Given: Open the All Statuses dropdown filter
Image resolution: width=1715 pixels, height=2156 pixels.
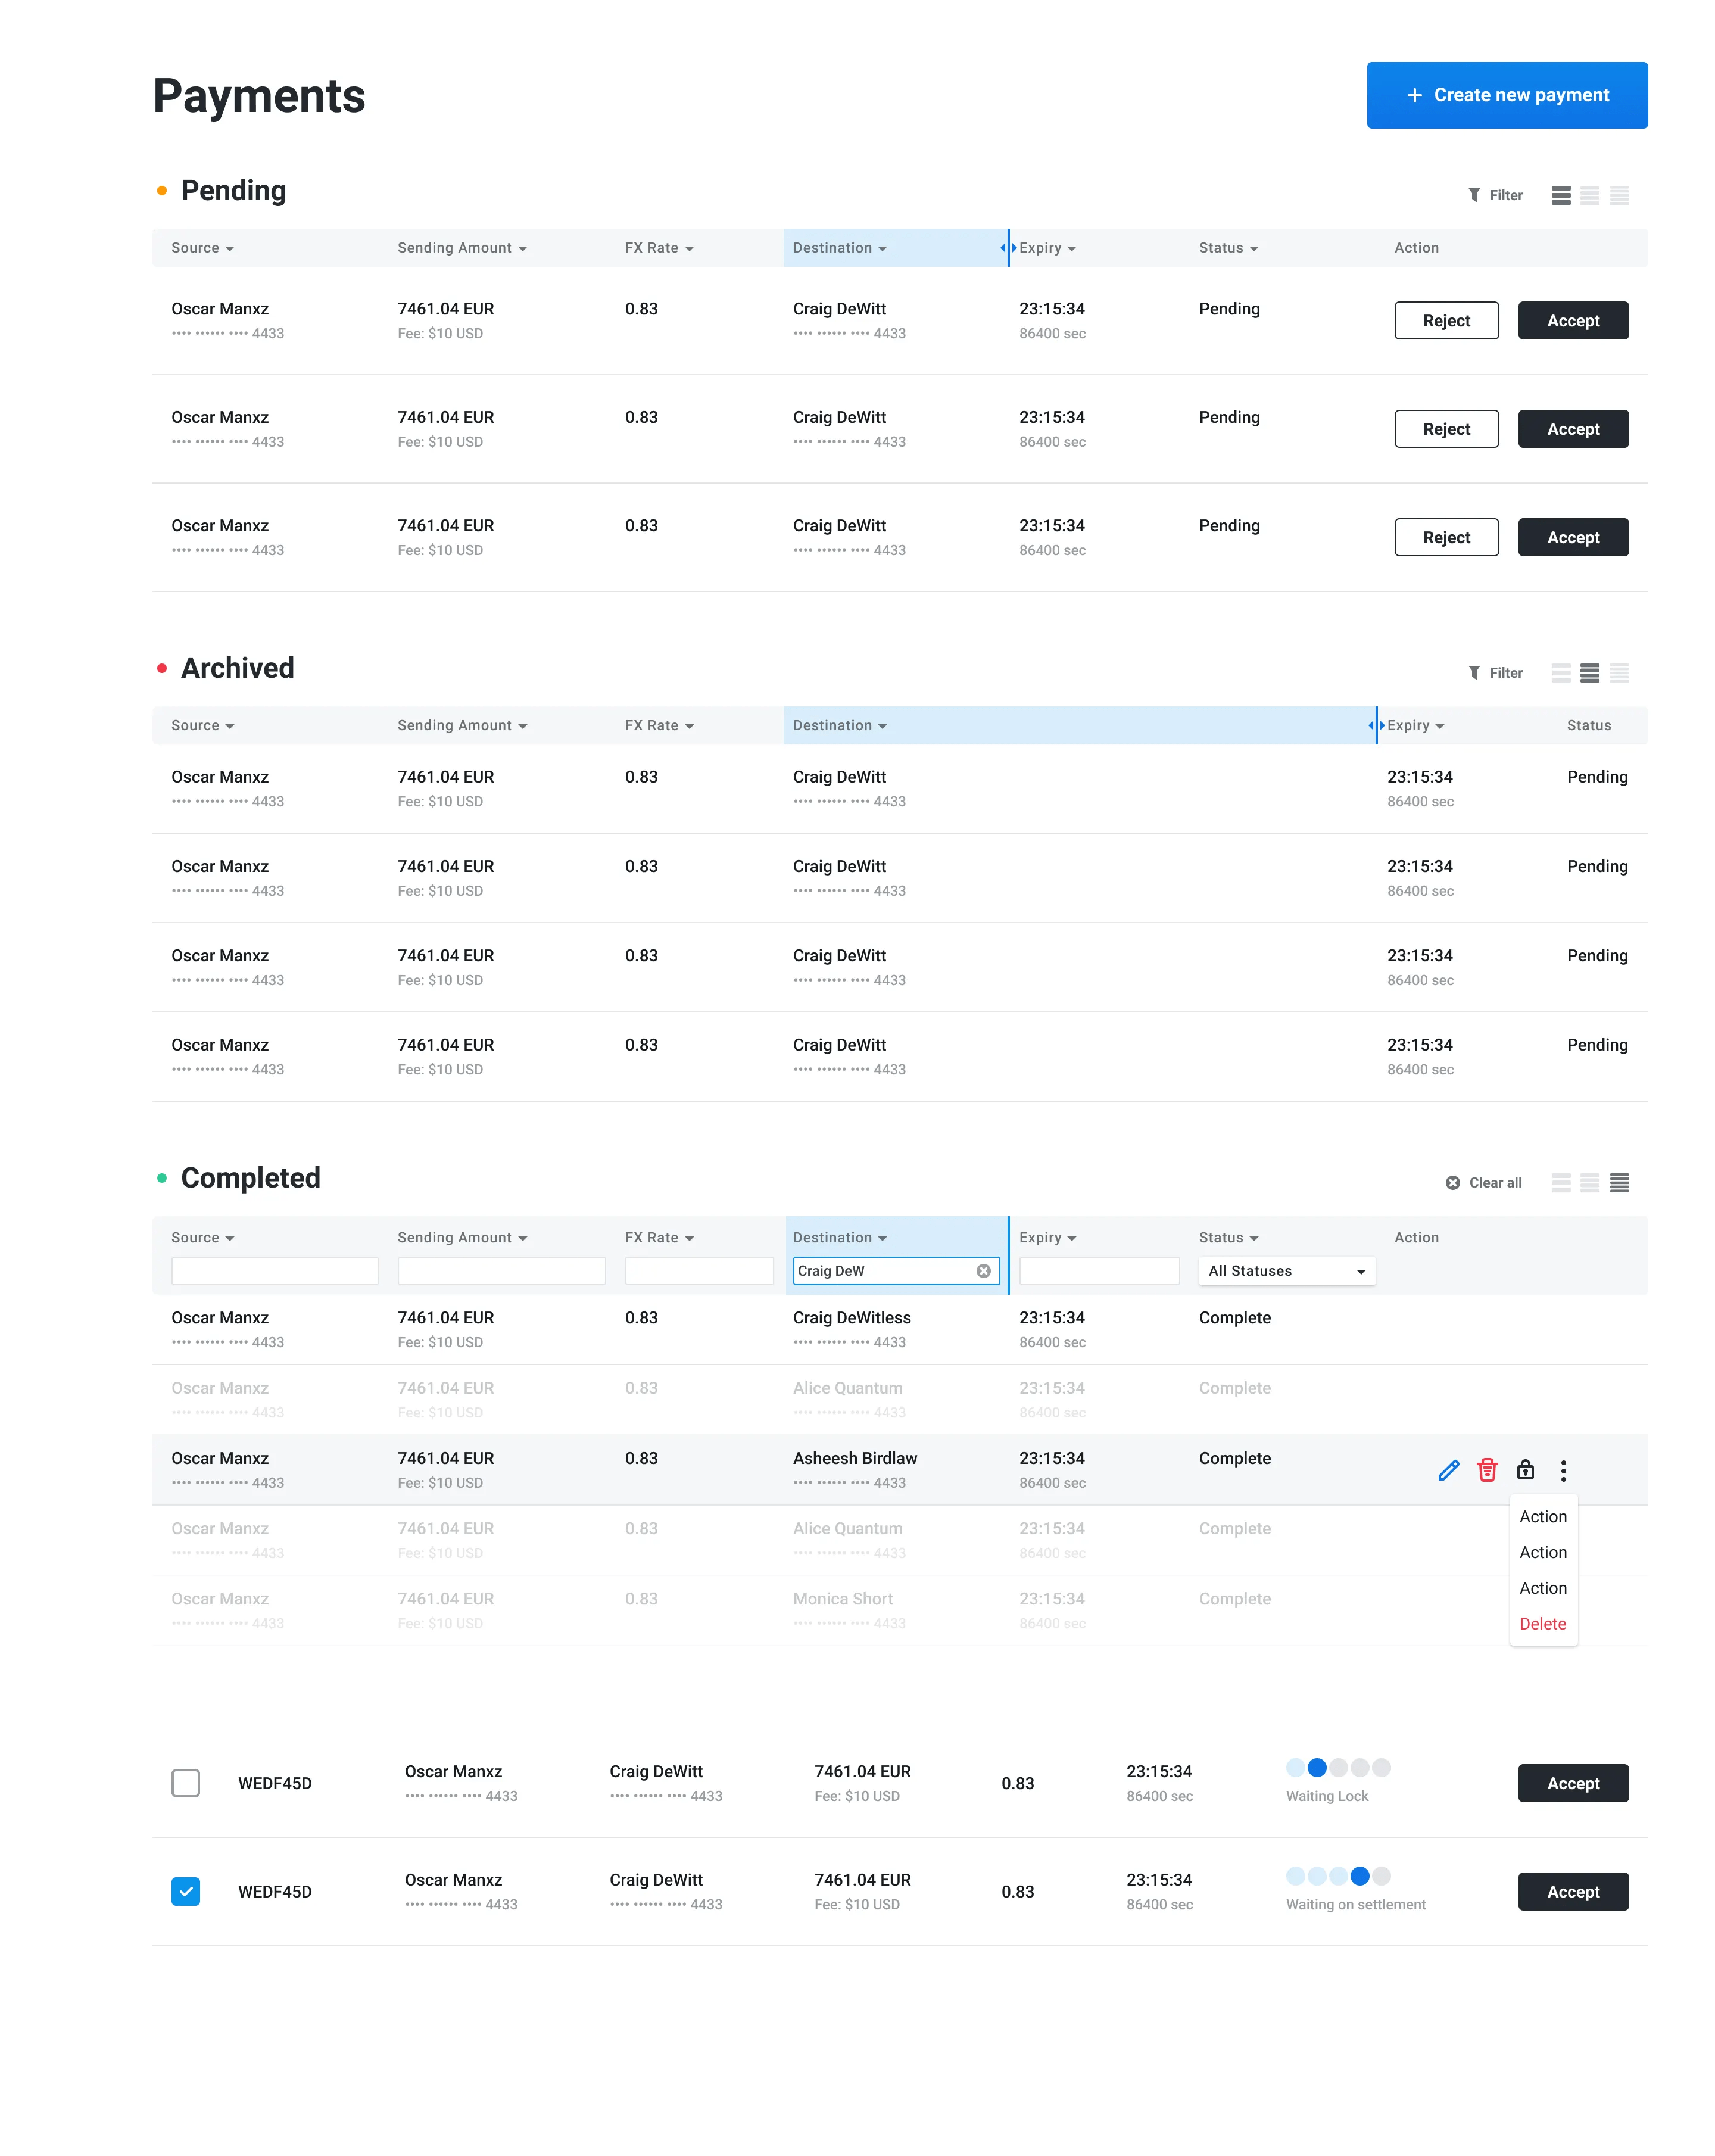Looking at the screenshot, I should [x=1286, y=1270].
